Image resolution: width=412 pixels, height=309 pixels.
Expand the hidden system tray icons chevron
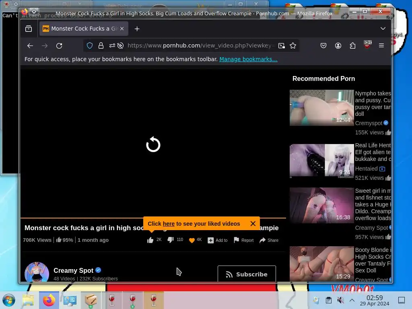pos(352,300)
